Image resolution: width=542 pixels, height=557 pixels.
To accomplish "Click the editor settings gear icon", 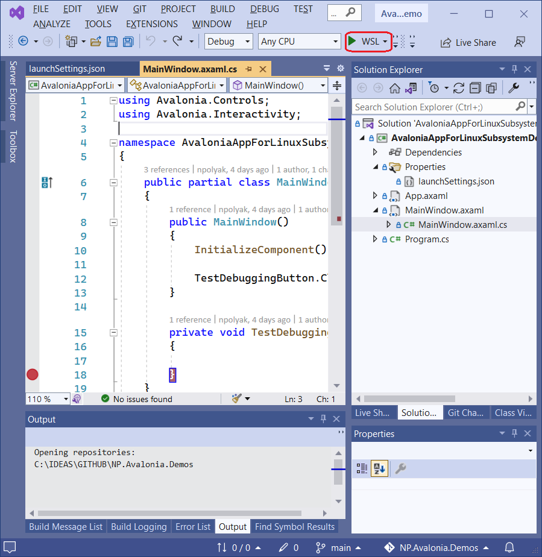I will coord(341,68).
